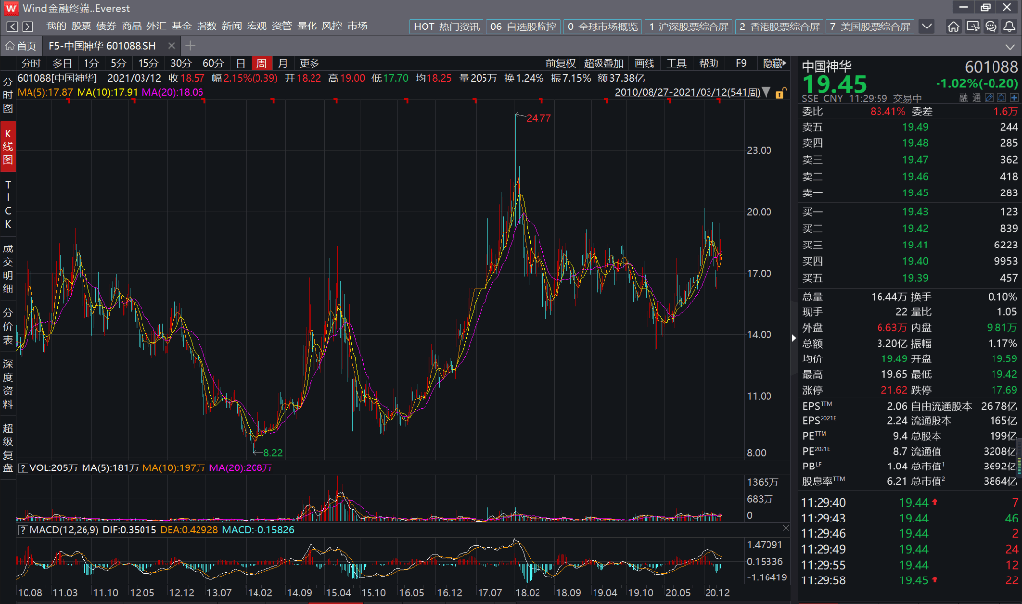
Task: Open the 深度资料 sidebar tab
Action: (8, 384)
